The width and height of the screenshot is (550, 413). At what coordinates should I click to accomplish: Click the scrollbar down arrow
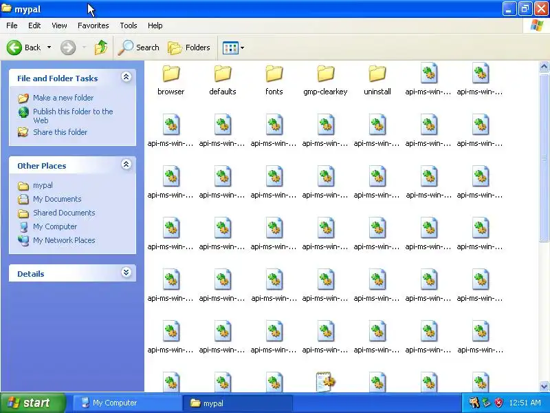544,386
